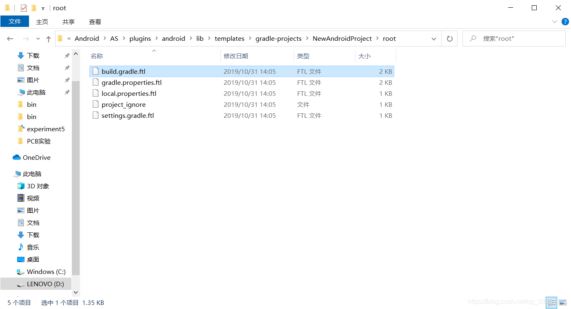This screenshot has height=309, width=571.
Task: Click the file icon of project_ignore
Action: pyautogui.click(x=96, y=104)
